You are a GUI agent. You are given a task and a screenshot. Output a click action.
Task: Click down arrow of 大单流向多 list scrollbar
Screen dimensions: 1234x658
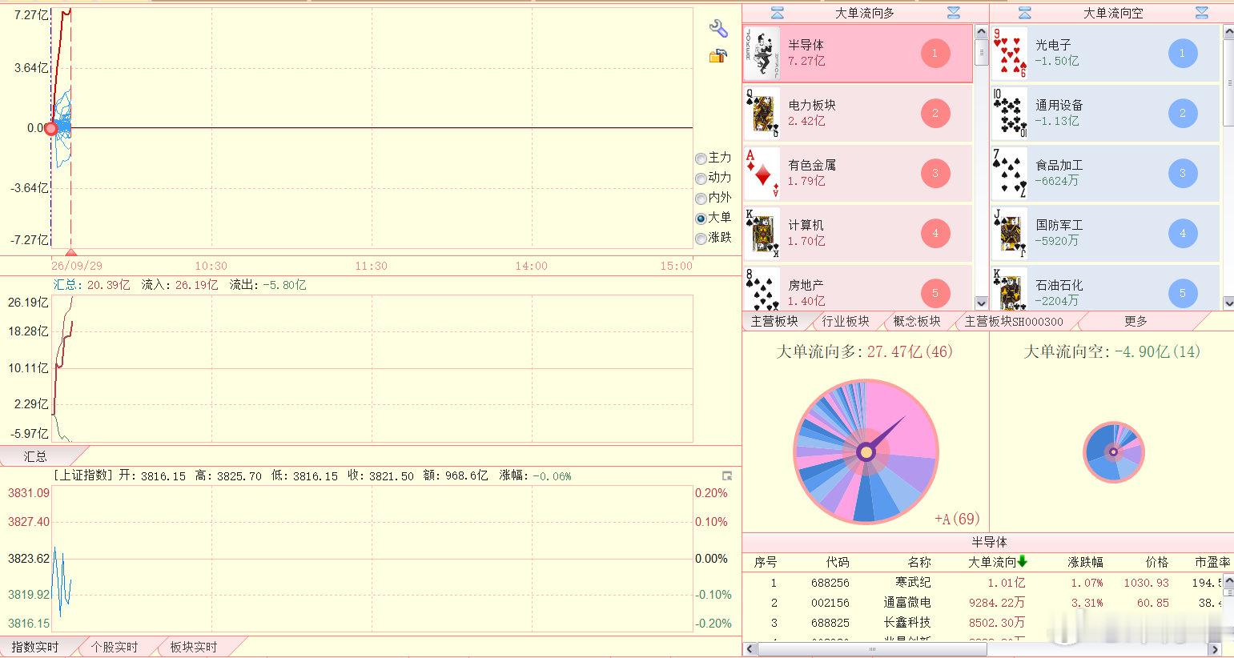click(982, 303)
